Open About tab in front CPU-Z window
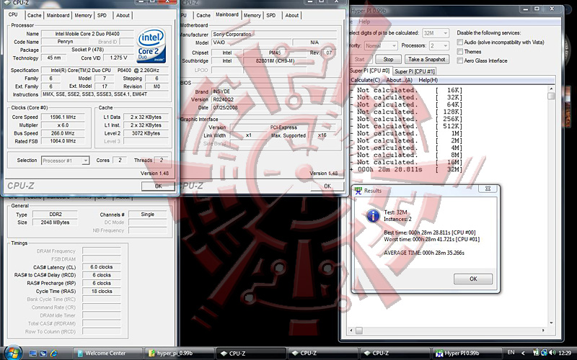 (123, 15)
